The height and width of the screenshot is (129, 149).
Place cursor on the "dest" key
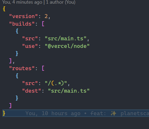pos(32,91)
